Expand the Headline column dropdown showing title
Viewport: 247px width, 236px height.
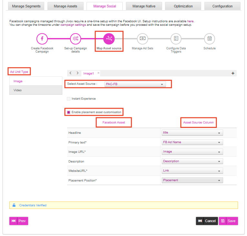click(x=192, y=133)
